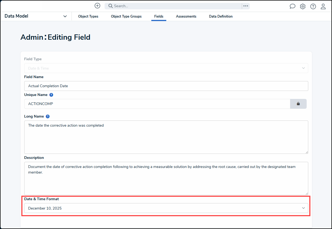The width and height of the screenshot is (332, 229).
Task: Click the ellipsis next to the search bar
Action: click(246, 6)
